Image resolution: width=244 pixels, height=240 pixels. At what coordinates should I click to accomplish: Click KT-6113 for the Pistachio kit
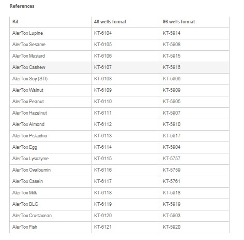[x=103, y=136]
